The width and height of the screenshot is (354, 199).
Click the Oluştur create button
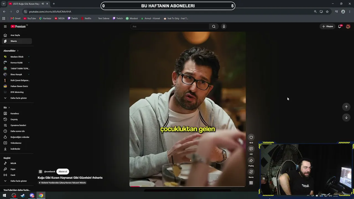point(328,27)
